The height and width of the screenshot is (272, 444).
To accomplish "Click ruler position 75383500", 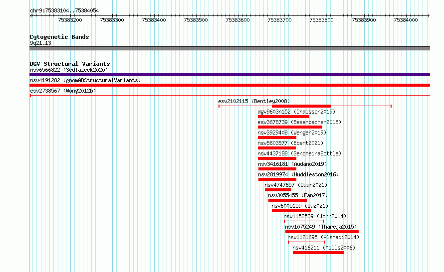I will tap(196, 20).
